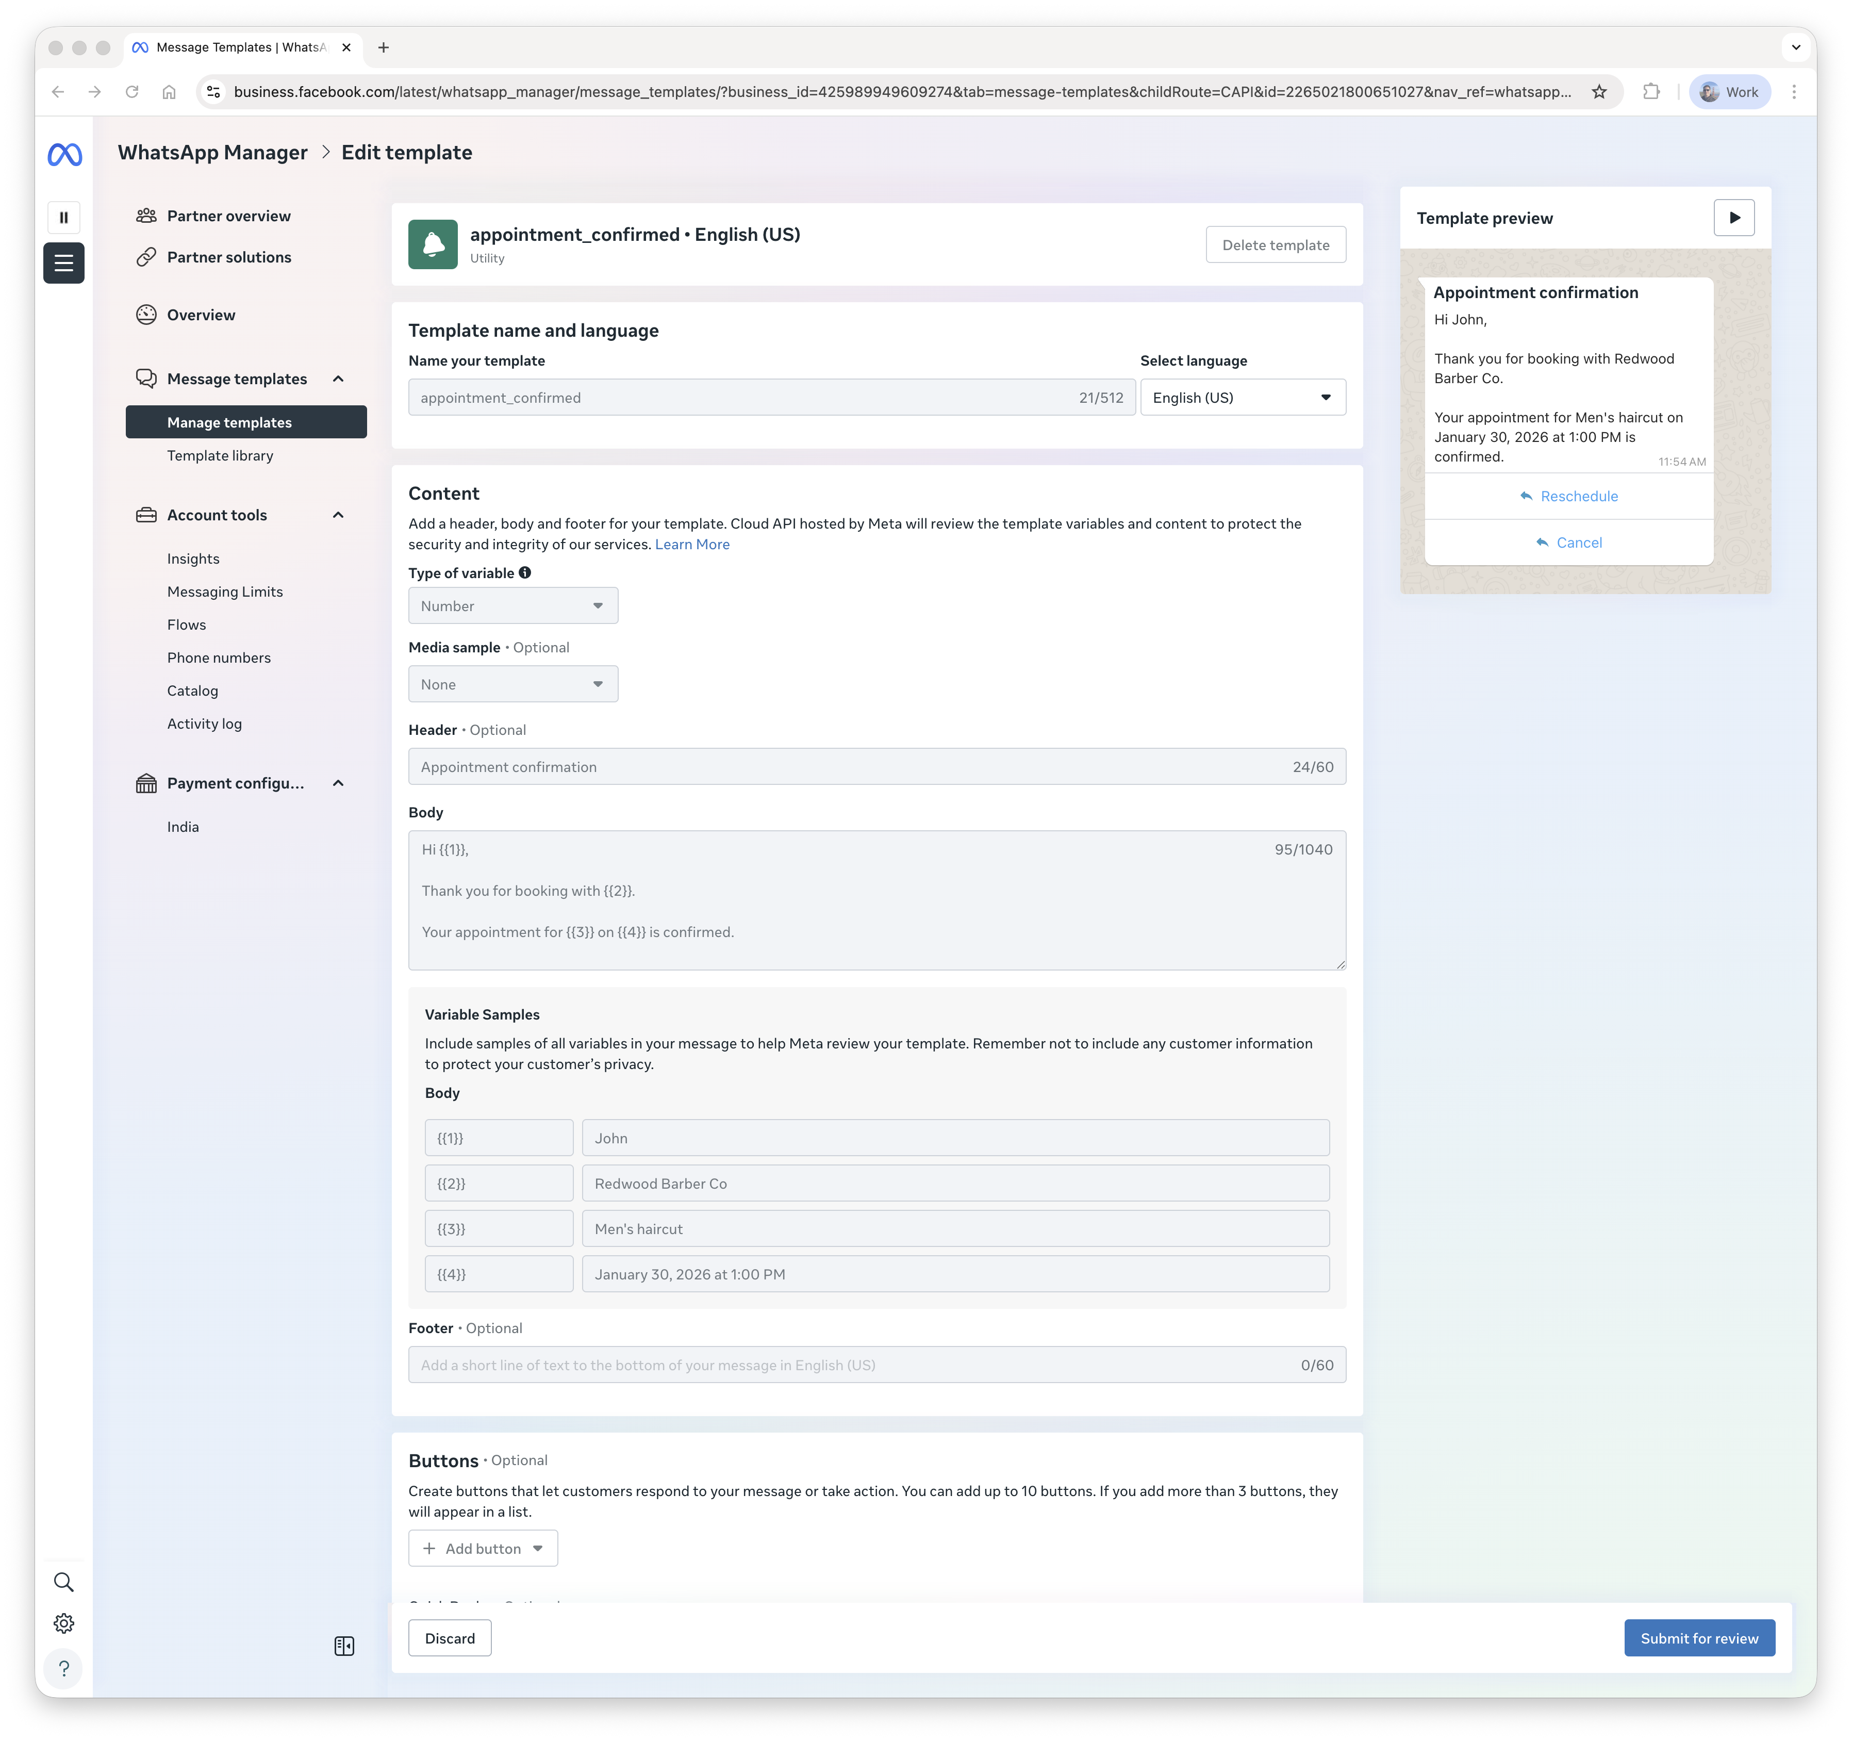The height and width of the screenshot is (1741, 1852).
Task: Open the Learn More link
Action: pos(691,544)
